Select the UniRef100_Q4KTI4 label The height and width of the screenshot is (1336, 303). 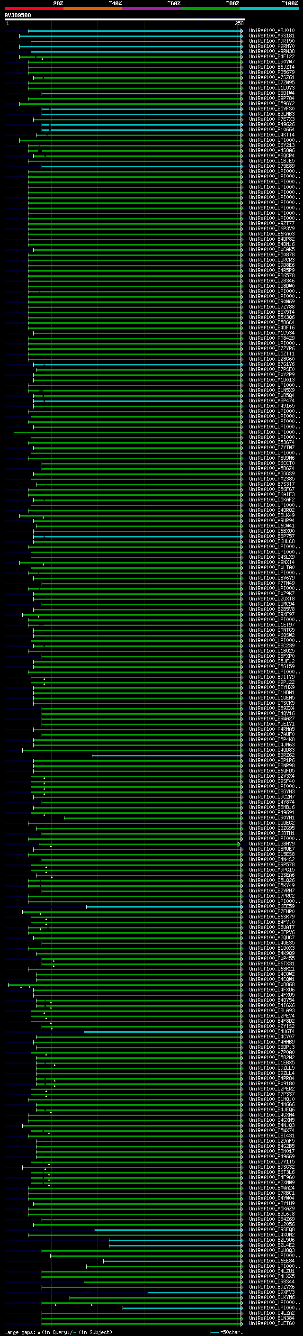(x=271, y=134)
